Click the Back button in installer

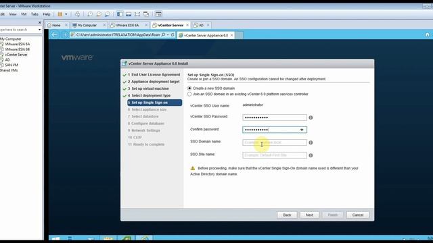point(287,215)
